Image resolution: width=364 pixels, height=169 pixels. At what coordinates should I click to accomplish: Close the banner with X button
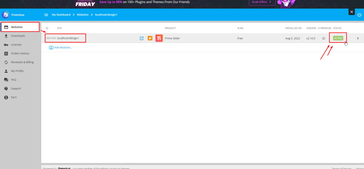pos(352,12)
